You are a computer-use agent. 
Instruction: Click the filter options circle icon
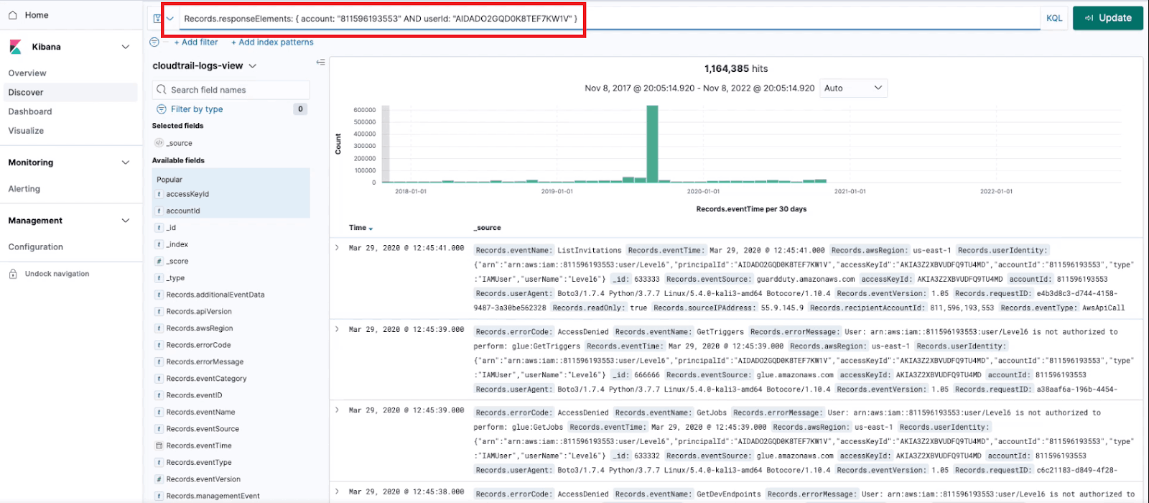(x=154, y=42)
